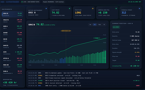Click the Signal strength +2.47σ value

tap(137, 52)
